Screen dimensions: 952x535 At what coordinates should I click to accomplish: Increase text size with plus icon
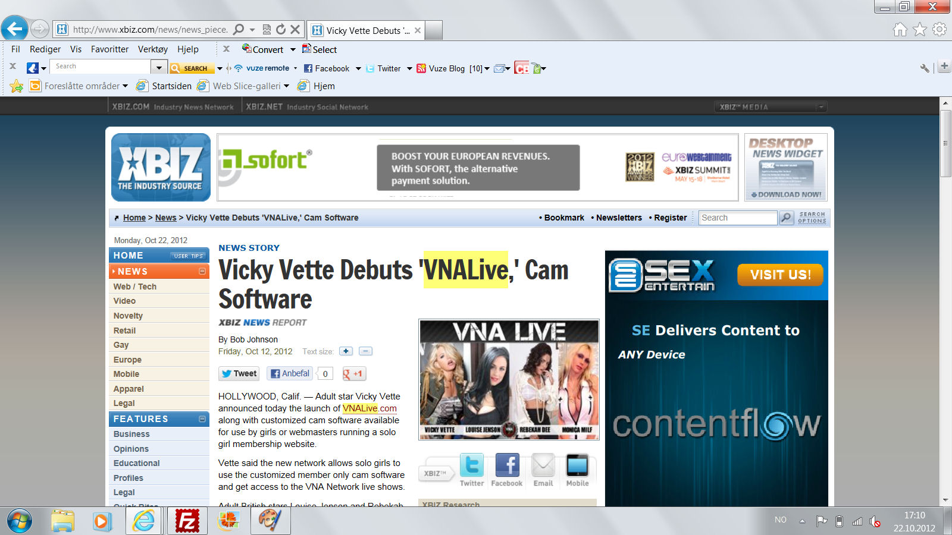[346, 351]
